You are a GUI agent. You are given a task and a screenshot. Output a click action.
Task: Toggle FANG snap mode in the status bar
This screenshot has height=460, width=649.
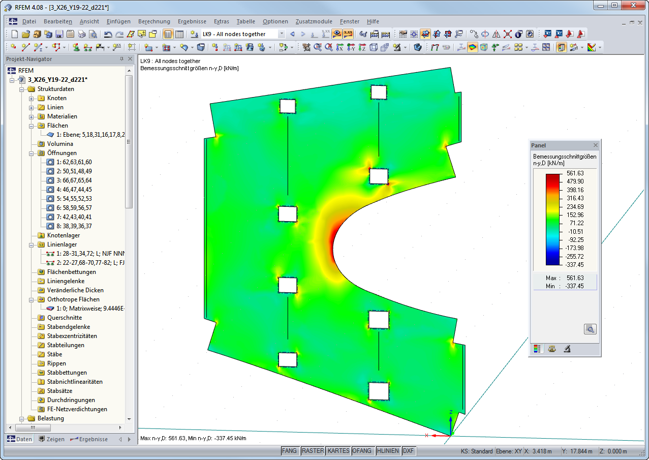[x=290, y=451]
